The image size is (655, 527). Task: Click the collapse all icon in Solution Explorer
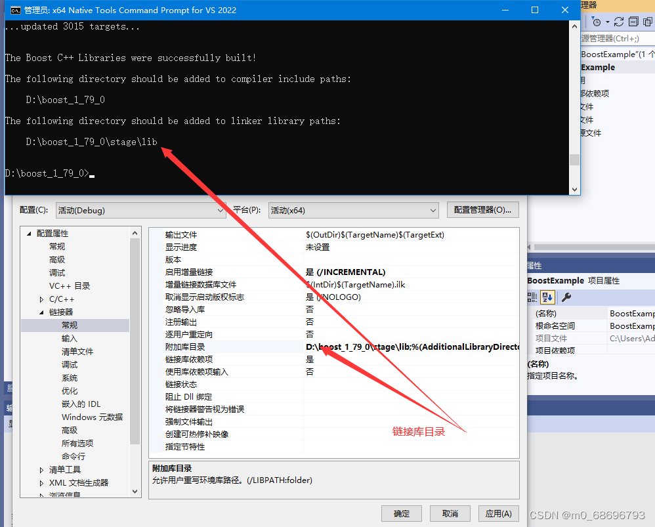[x=633, y=22]
